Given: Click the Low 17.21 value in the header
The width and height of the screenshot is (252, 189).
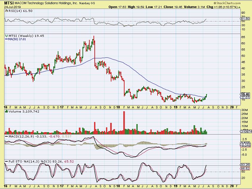Looking at the screenshot, I should click(x=154, y=7).
